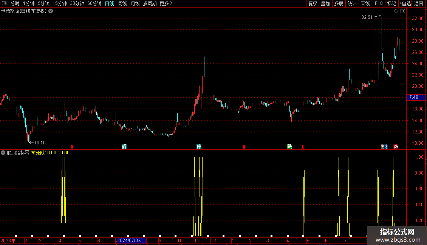Viewport: 427px width, 245px height.
Task: Select the 30分钟 period tab
Action: click(77, 3)
